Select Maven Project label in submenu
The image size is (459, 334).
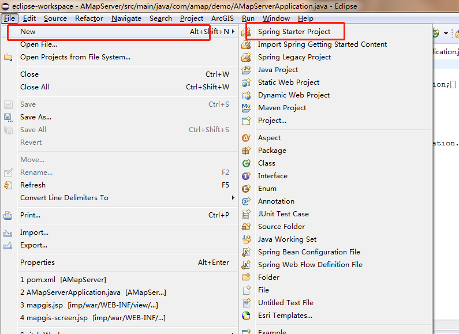pyautogui.click(x=282, y=108)
